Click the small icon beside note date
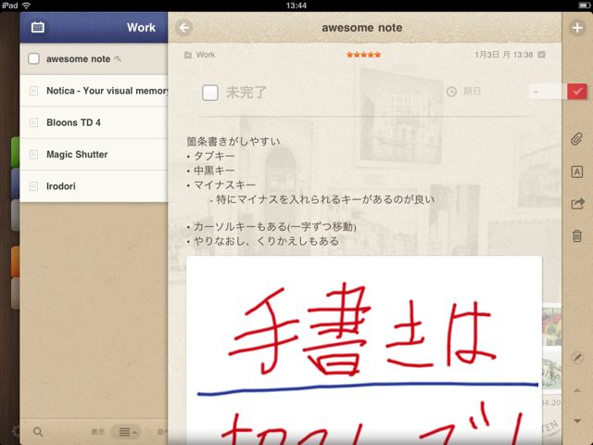The width and height of the screenshot is (593, 445). tap(541, 55)
